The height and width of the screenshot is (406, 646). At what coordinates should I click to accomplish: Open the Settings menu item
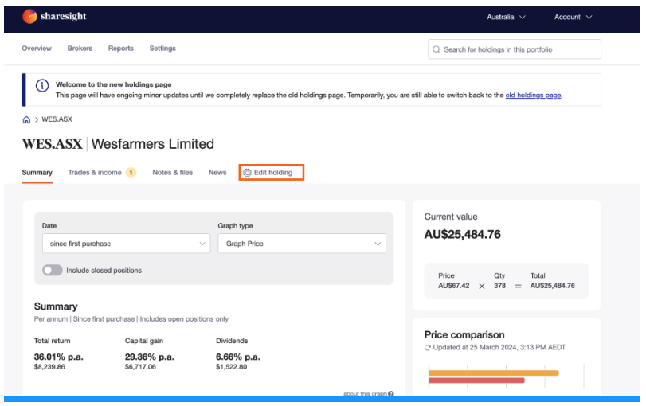click(x=162, y=49)
